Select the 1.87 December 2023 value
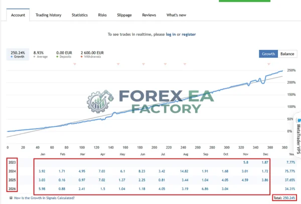The width and height of the screenshot is (301, 204). pos(265,162)
